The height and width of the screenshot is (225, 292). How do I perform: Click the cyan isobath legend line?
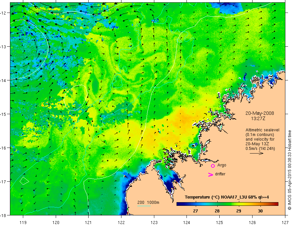[144, 206]
